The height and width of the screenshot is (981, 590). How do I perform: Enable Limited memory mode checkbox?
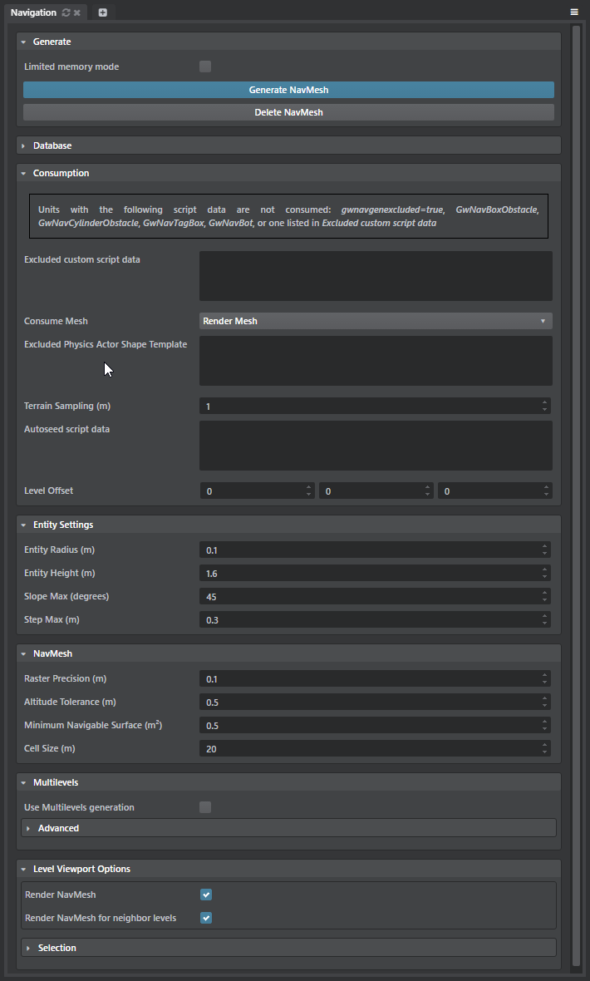(x=205, y=67)
